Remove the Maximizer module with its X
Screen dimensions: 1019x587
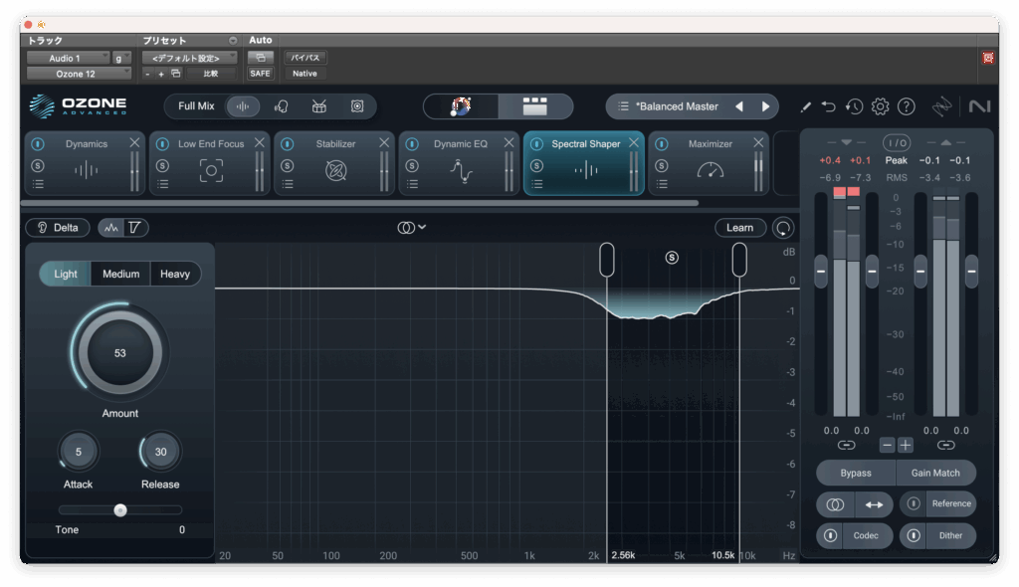pos(758,143)
